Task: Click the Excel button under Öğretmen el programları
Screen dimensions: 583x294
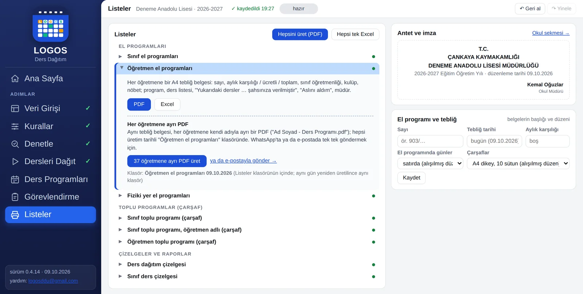Action: (x=167, y=104)
